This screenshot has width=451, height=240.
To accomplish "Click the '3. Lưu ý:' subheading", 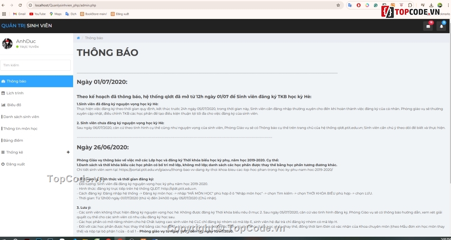I will pos(84,208).
